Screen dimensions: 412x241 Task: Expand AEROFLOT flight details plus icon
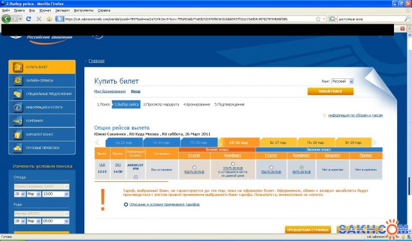[136, 177]
